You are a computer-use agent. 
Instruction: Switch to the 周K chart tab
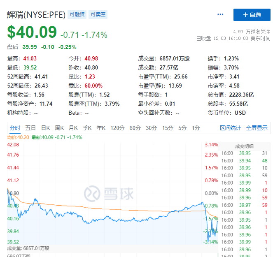[59, 128]
